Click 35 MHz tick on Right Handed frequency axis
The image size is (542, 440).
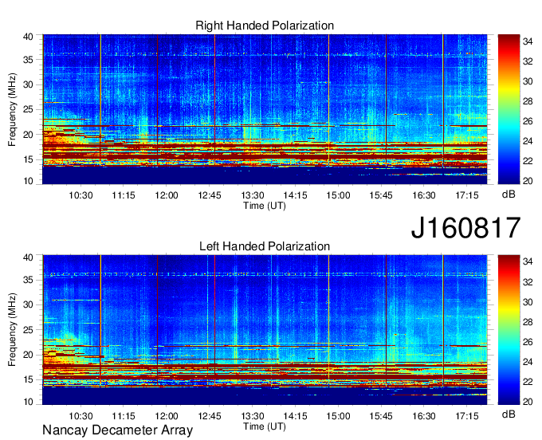coord(28,60)
